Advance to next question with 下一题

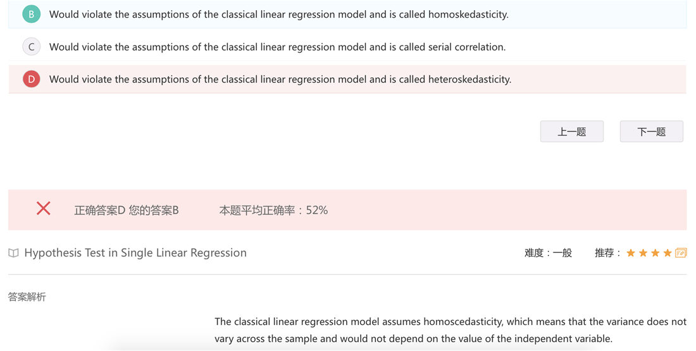652,132
